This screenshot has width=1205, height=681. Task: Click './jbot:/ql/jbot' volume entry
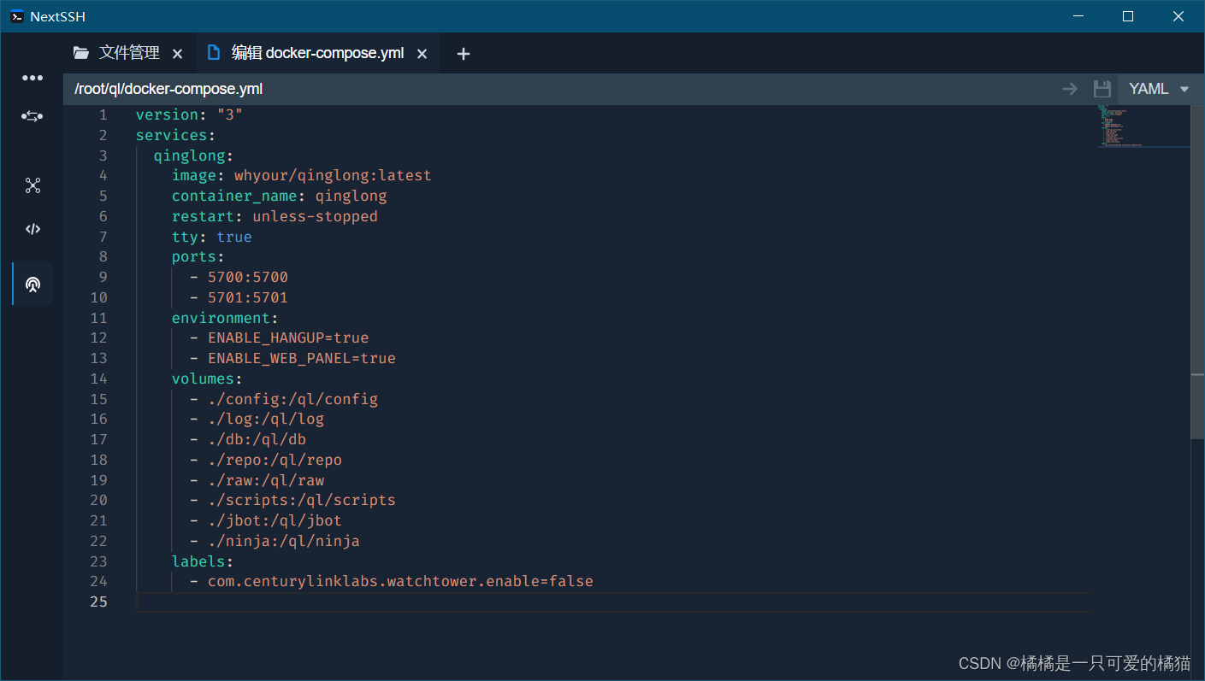tap(275, 520)
